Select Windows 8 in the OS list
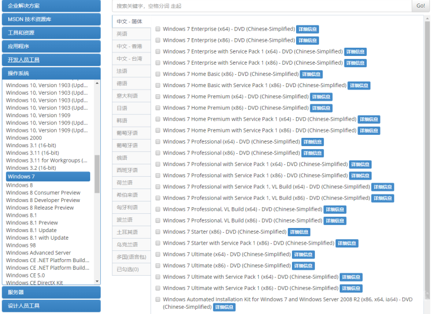The image size is (440, 314). coord(19,185)
